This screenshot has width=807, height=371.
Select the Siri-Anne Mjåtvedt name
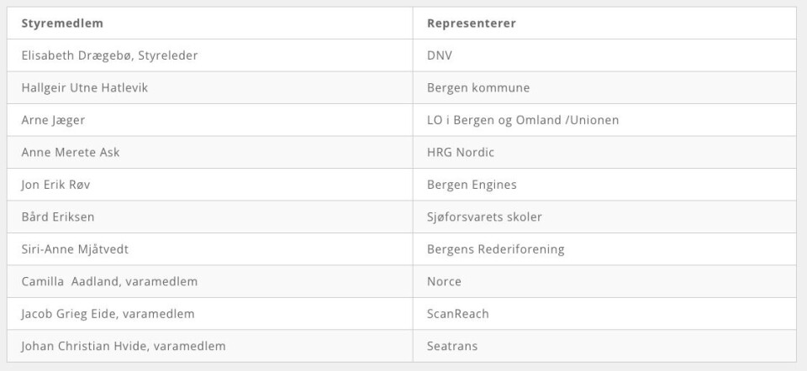pos(76,249)
